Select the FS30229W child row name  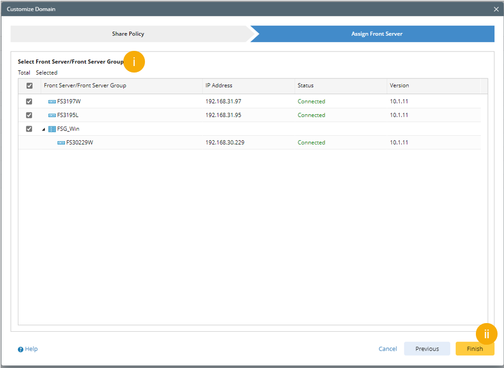(x=79, y=142)
